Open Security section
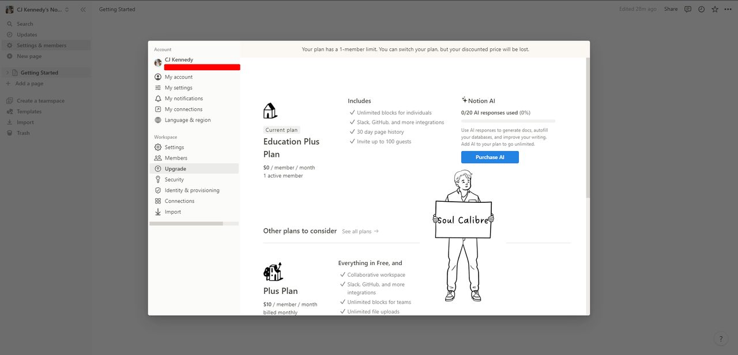 pos(194,180)
